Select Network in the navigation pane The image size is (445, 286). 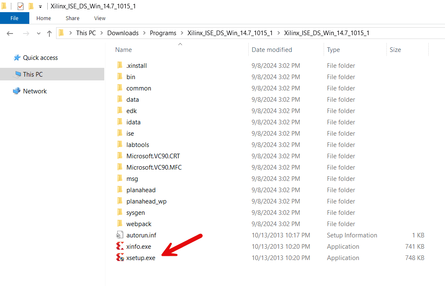[x=35, y=91]
